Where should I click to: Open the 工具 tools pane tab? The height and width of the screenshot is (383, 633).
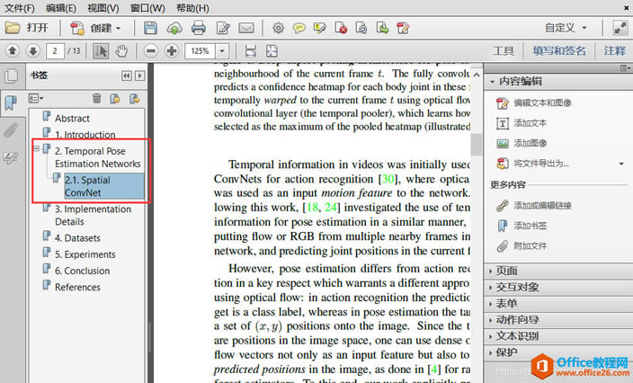click(503, 51)
